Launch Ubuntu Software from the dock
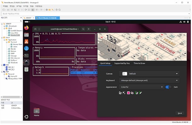The width and height of the screenshot is (192, 125). coord(26,41)
